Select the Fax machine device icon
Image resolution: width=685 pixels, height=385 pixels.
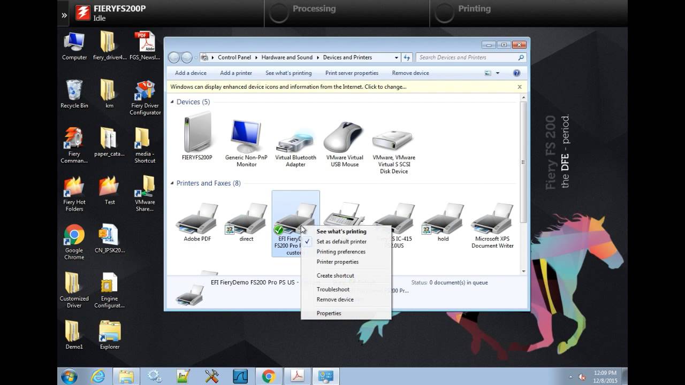point(345,214)
